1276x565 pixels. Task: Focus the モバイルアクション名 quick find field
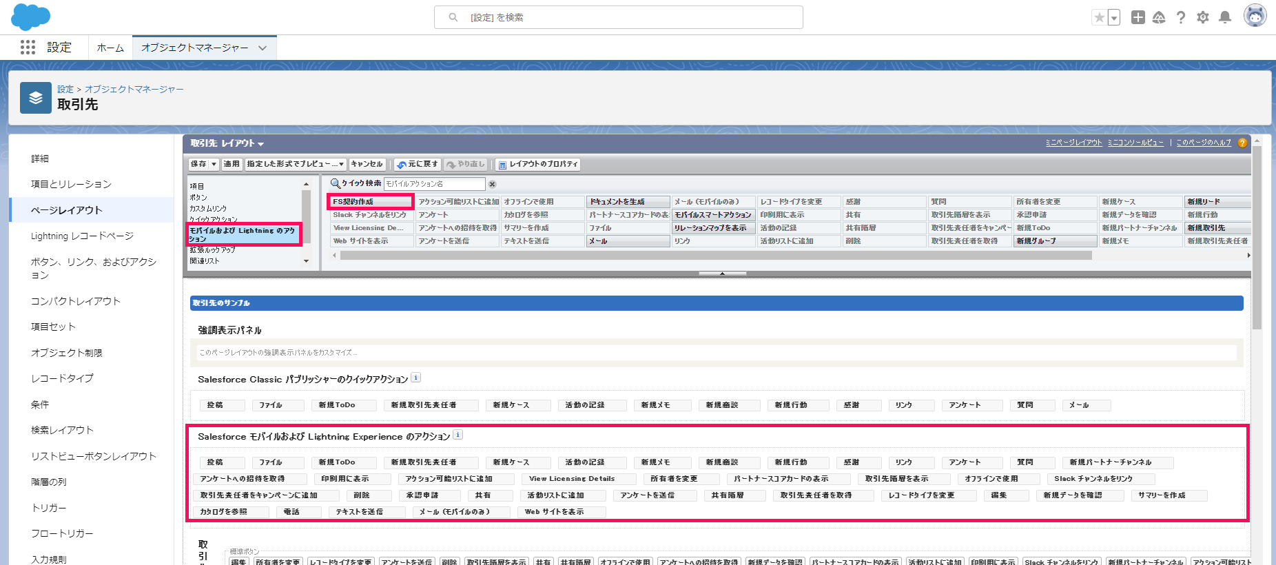pyautogui.click(x=434, y=184)
